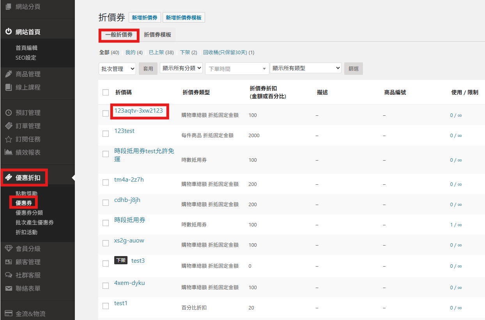485x320 pixels.
Task: Click the star icon for 訂閱任務
Action: [x=9, y=139]
